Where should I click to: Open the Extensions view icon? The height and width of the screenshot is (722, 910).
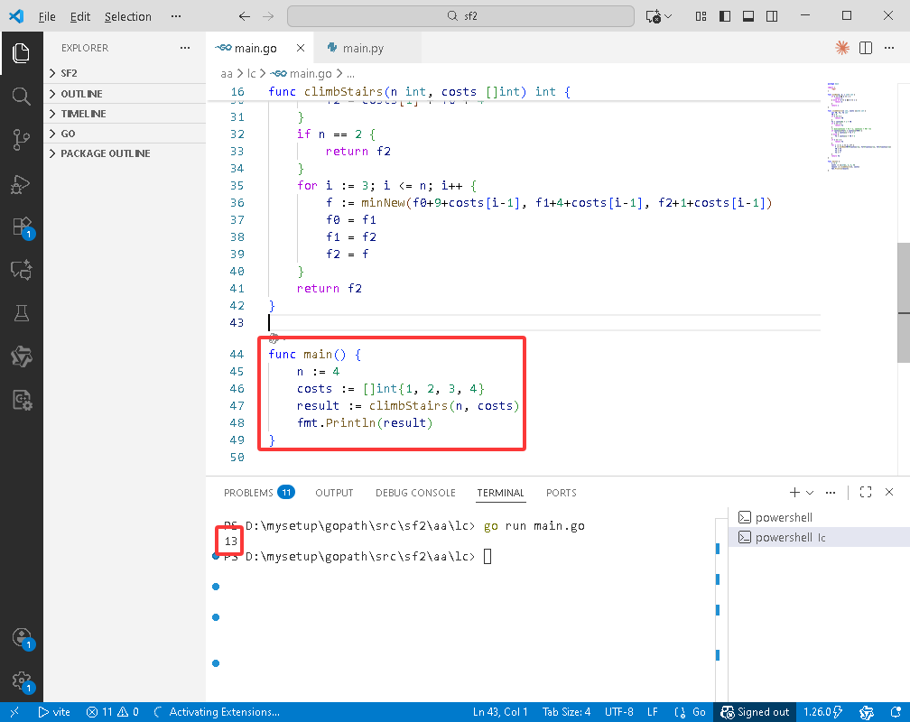click(22, 227)
